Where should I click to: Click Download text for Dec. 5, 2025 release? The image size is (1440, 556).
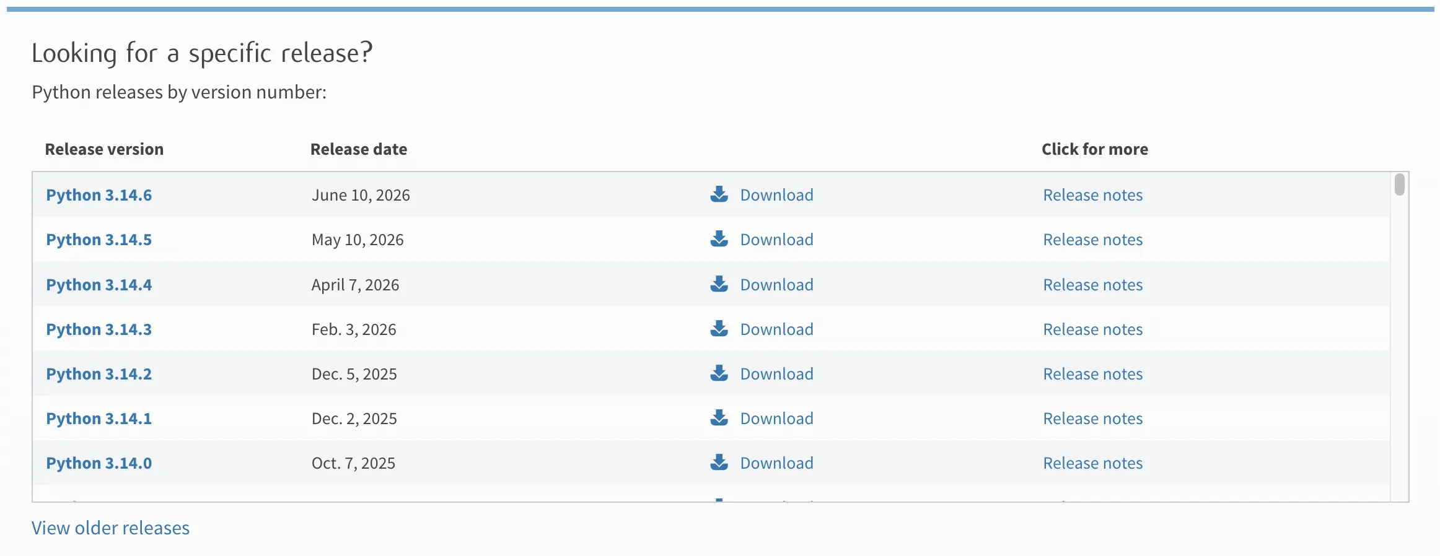click(776, 374)
